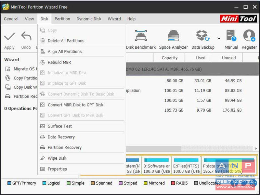Open the View menu

point(29,19)
